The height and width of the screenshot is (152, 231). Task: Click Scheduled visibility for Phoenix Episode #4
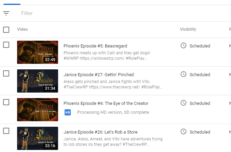[x=200, y=103]
